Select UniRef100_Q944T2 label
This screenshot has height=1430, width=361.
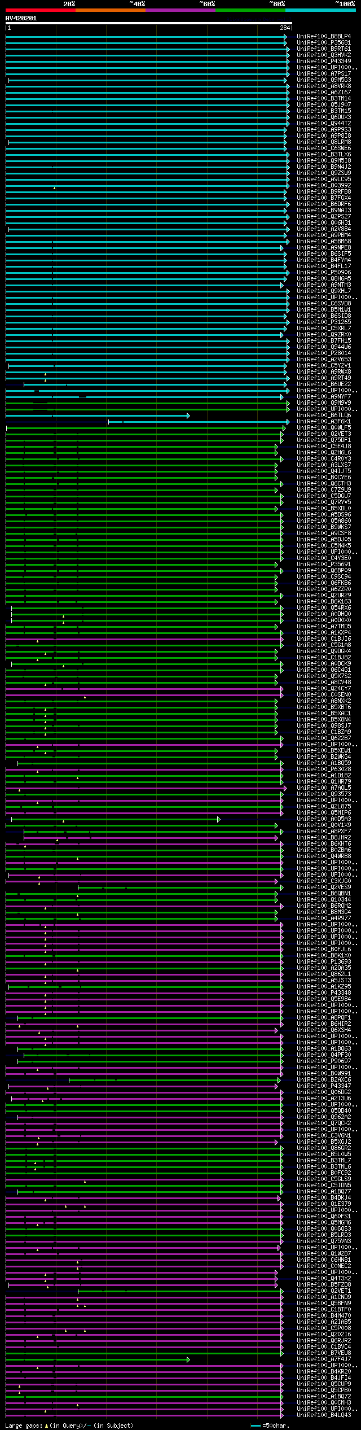324,123
